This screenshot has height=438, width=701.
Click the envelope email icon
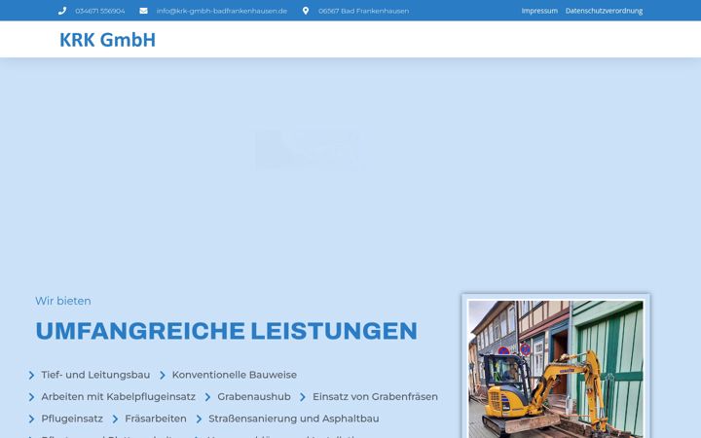[x=143, y=11]
